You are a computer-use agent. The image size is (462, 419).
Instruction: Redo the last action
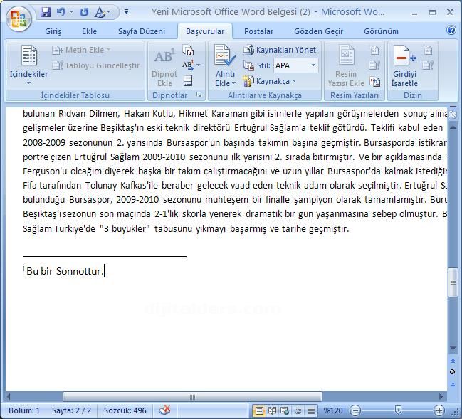(84, 12)
